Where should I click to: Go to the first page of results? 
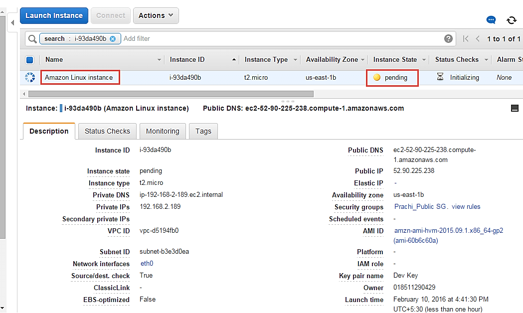pos(466,39)
